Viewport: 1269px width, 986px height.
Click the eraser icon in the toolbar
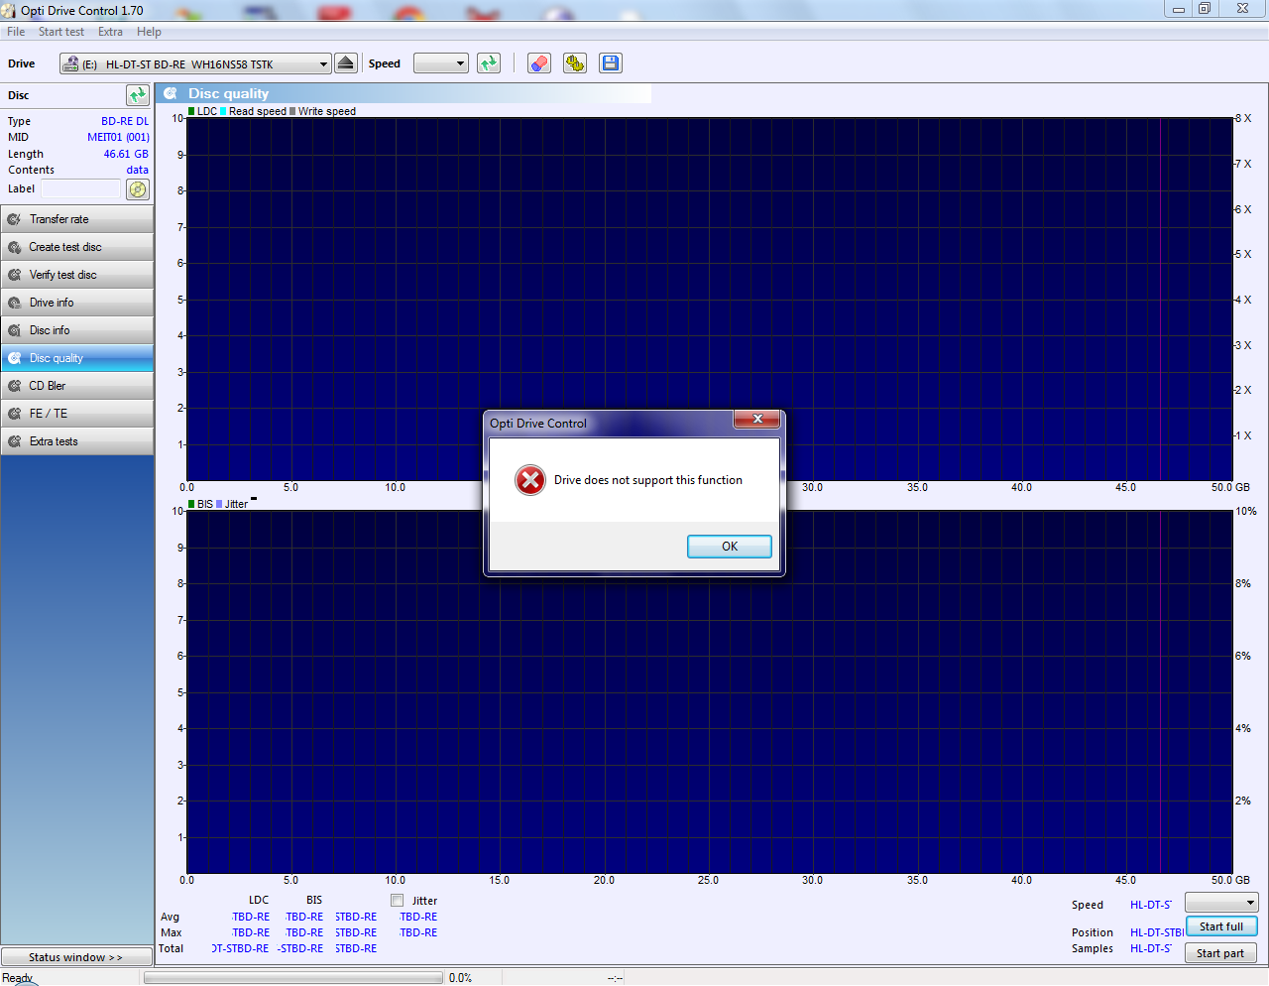pyautogui.click(x=538, y=63)
